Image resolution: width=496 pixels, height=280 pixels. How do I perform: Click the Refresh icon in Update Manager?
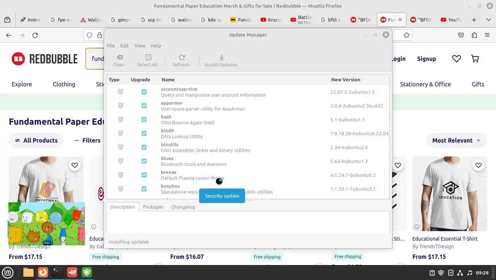[182, 57]
